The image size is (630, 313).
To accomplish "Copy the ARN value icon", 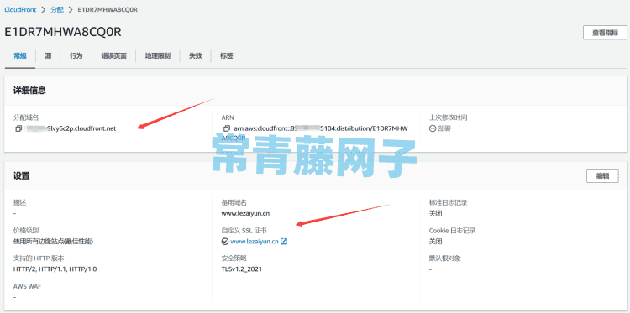I will tap(227, 128).
